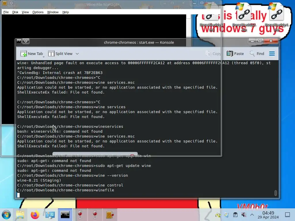The height and width of the screenshot is (221, 295).
Task: Click the first wine glass taskbar entry
Action: [80, 215]
